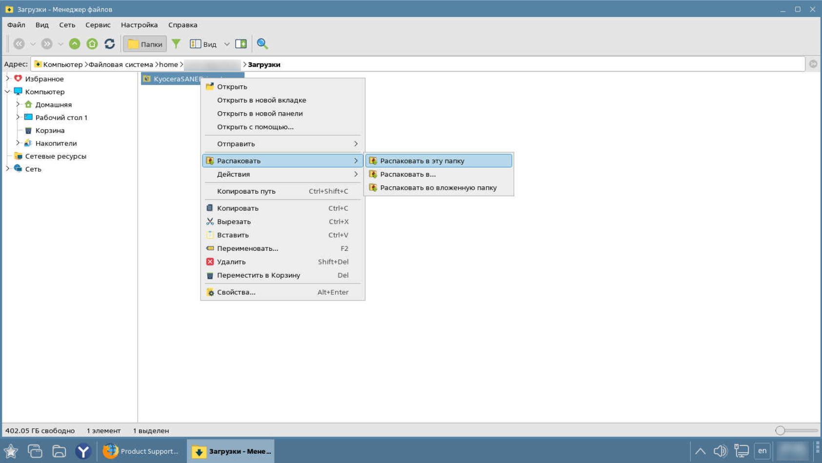
Task: Collapse the Компьютер tree node
Action: pyautogui.click(x=8, y=92)
